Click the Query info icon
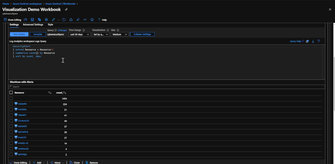 pos(56,30)
